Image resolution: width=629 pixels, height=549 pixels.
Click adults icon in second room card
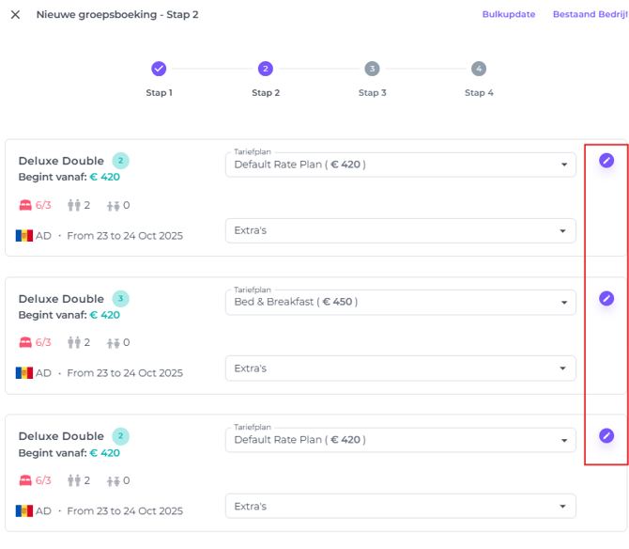click(x=74, y=342)
